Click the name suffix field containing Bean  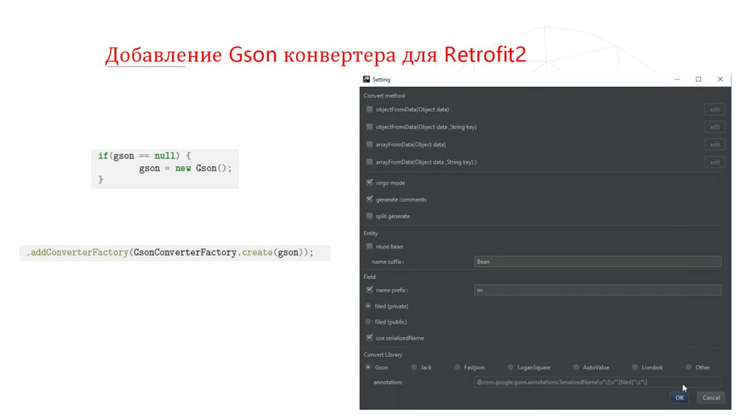point(598,261)
